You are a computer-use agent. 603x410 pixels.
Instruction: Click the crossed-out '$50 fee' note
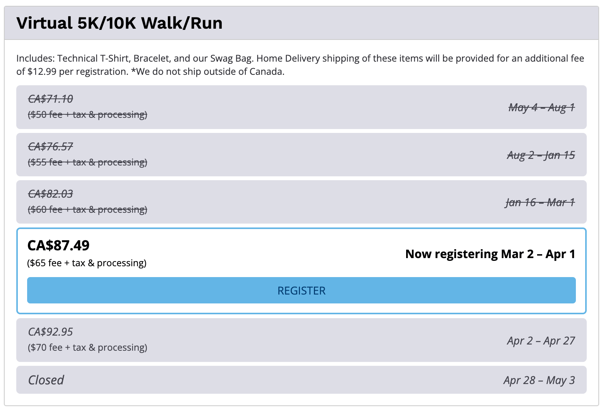click(88, 115)
